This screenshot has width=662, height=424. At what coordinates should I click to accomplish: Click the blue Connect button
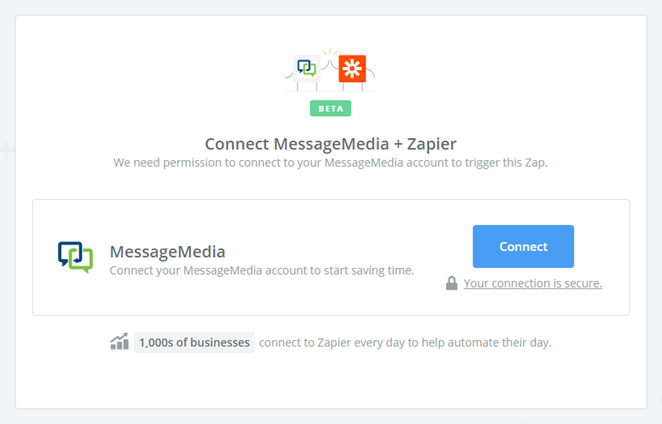pyautogui.click(x=523, y=246)
